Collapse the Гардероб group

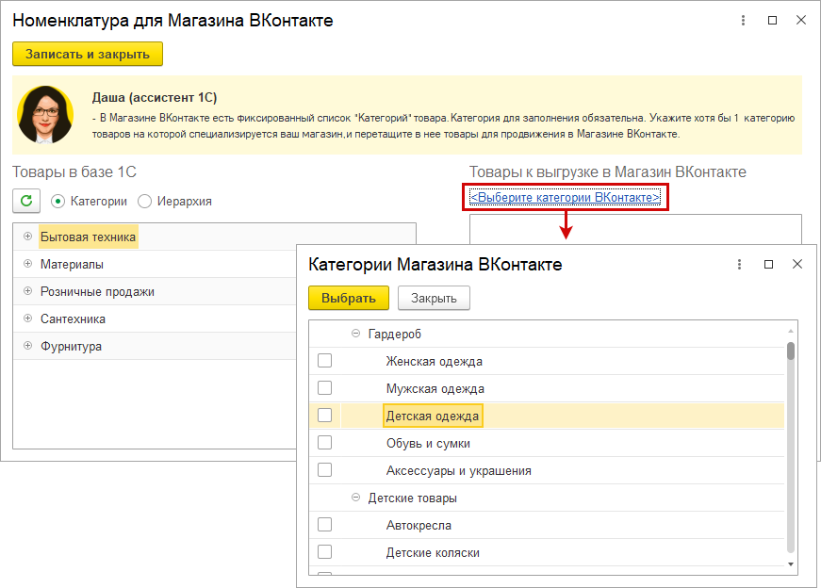tap(355, 334)
